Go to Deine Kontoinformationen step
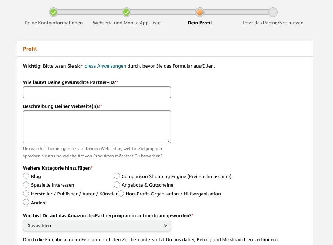This screenshot has height=245, width=333. (54, 23)
